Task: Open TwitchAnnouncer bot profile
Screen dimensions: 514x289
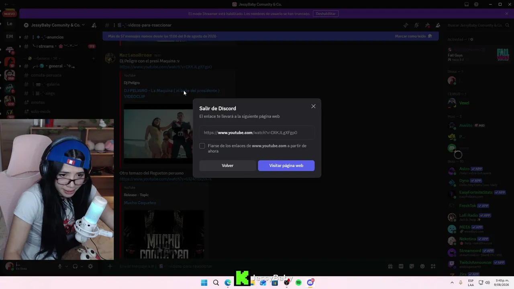Action: 478,264
